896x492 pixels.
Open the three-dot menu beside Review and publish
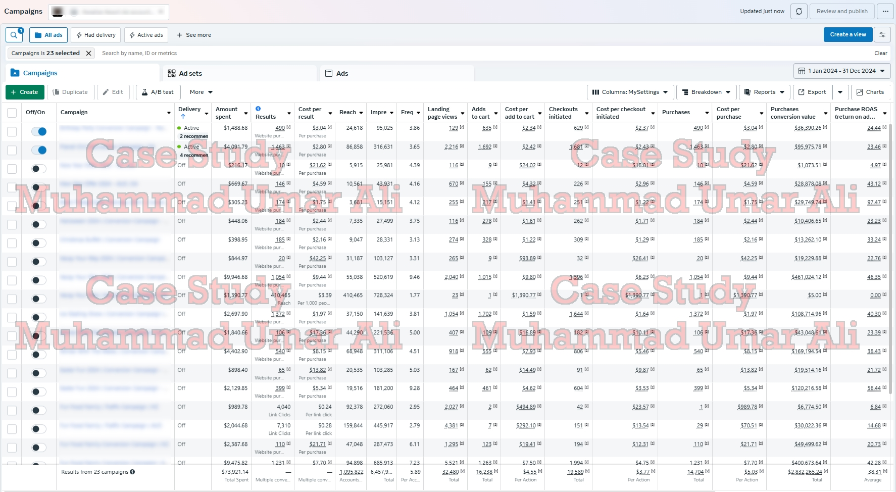[x=885, y=11]
